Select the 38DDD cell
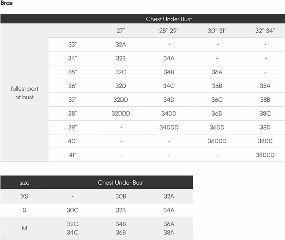The image size is (285, 240). coord(265,155)
